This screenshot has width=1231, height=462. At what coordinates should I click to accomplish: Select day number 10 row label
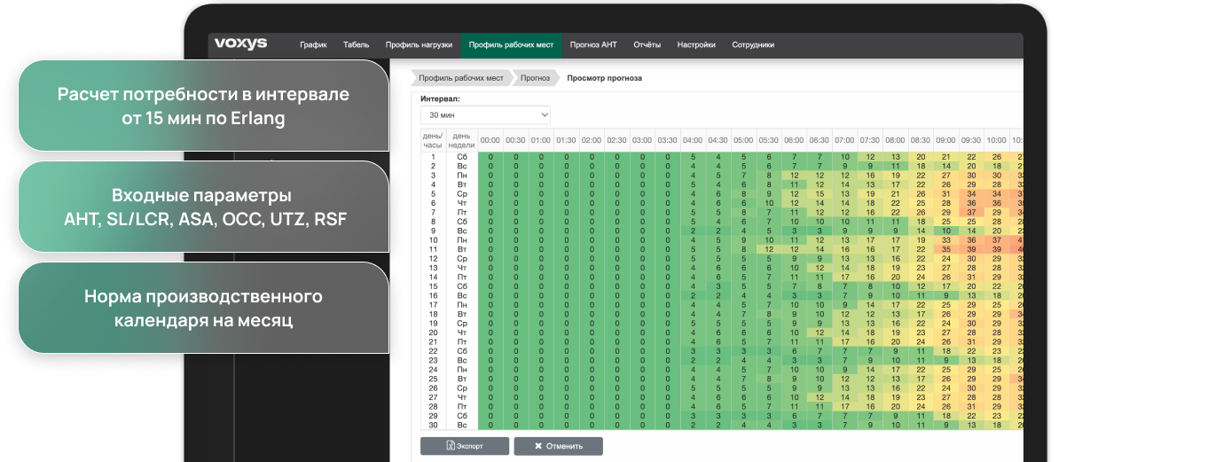(x=433, y=240)
